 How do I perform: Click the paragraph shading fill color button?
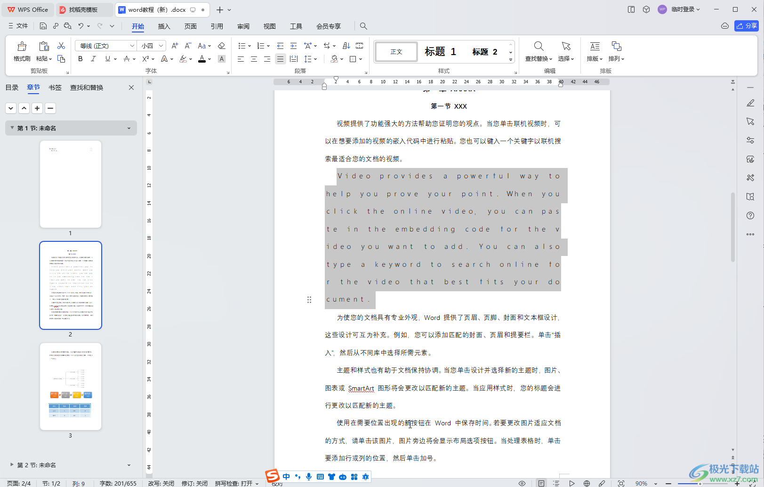pos(334,59)
